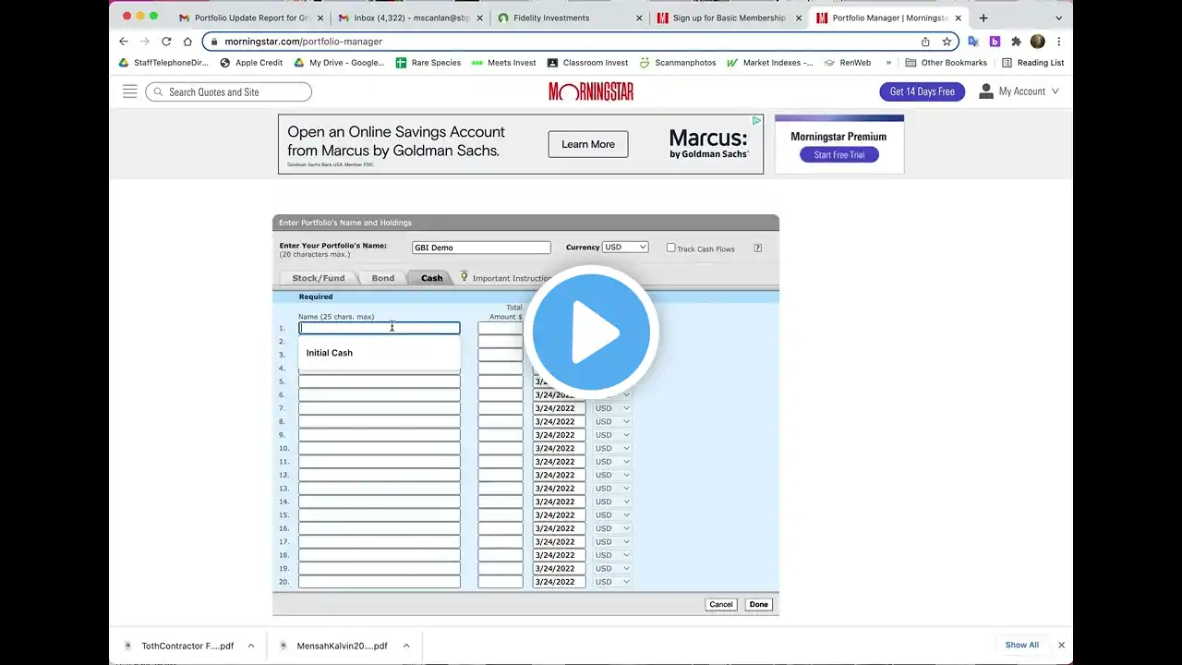Open the Google Translate extension icon
Image resolution: width=1182 pixels, height=665 pixels.
(972, 42)
